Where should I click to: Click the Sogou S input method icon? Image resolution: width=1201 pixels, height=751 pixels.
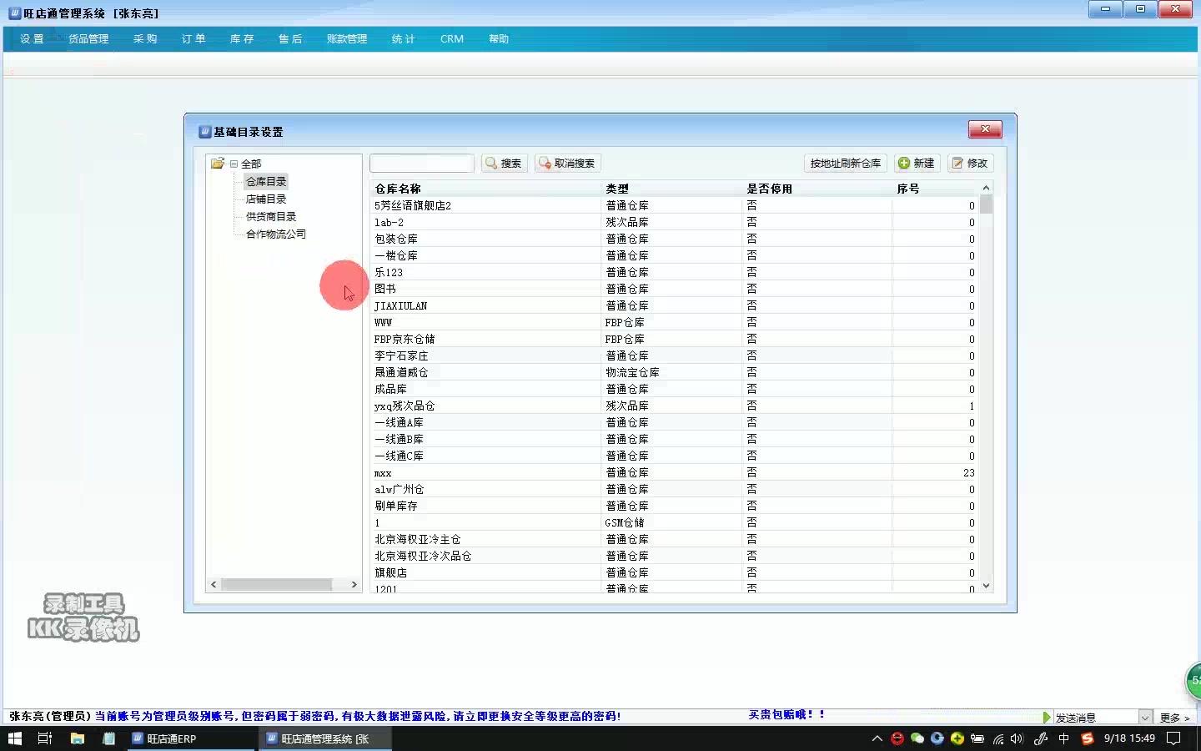pos(1087,738)
